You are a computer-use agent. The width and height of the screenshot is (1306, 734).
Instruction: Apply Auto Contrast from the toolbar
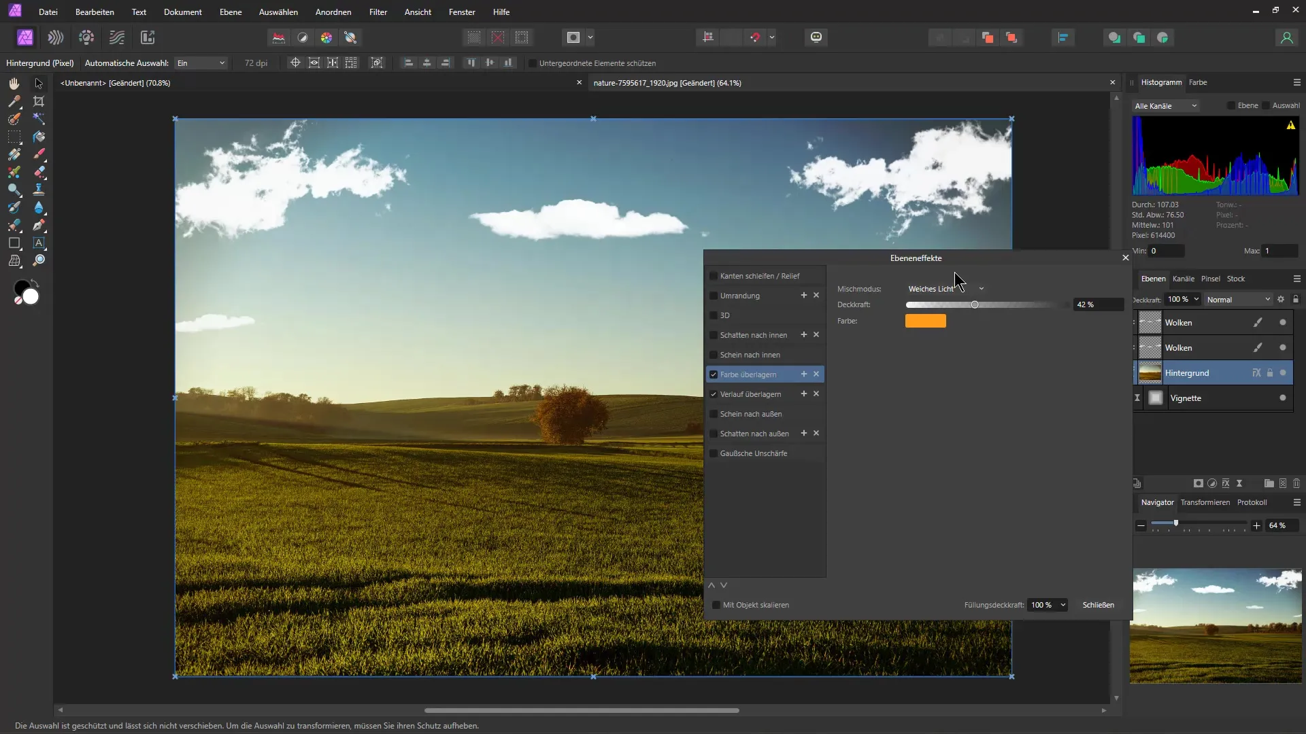[303, 37]
